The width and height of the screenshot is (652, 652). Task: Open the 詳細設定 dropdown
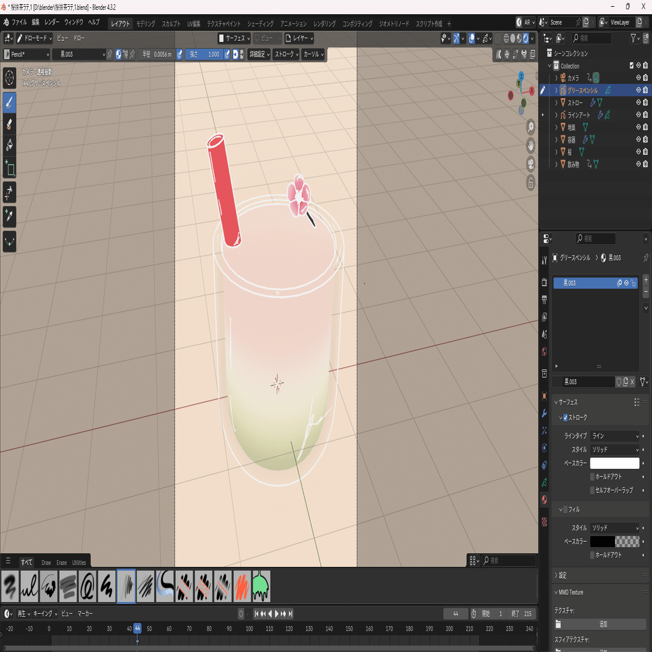point(259,54)
